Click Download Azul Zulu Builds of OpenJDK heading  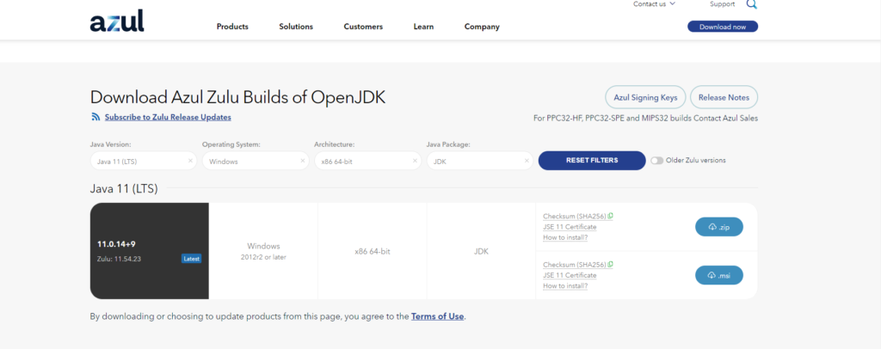pyautogui.click(x=237, y=97)
